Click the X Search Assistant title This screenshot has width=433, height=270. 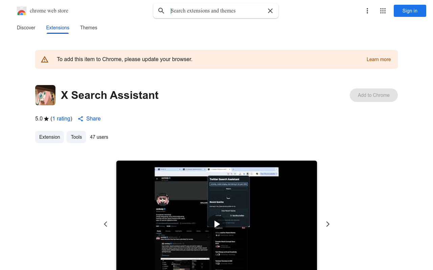(110, 95)
